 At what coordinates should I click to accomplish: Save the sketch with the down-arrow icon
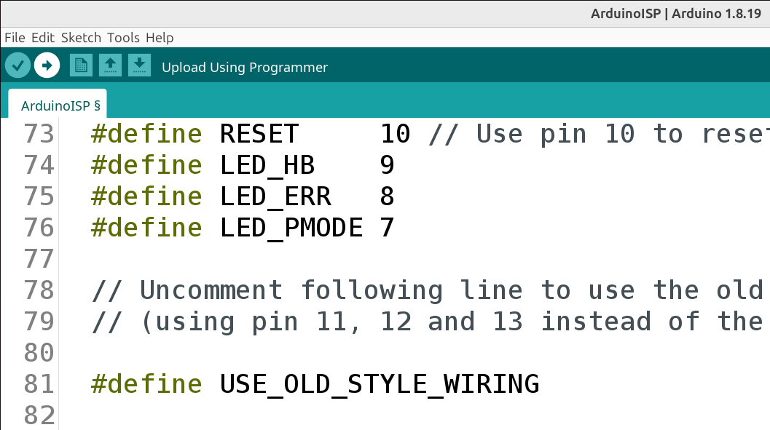pos(139,65)
